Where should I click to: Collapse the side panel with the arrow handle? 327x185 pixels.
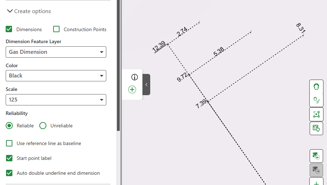(x=146, y=85)
